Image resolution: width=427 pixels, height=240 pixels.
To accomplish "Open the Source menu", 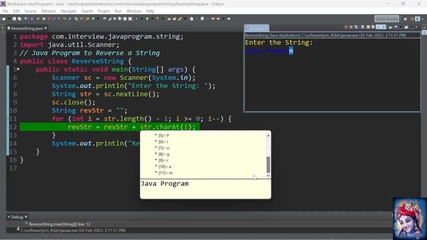I will pyautogui.click(x=31, y=11).
